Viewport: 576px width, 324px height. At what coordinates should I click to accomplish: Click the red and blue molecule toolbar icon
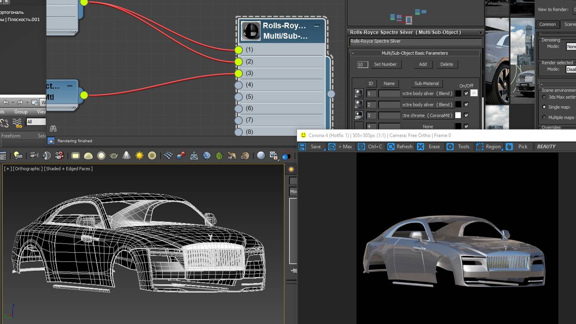coord(181,156)
